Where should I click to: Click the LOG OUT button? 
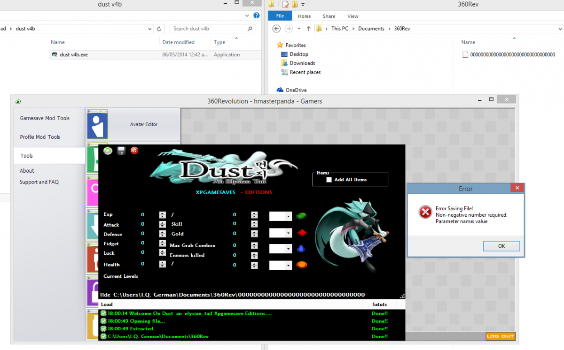click(500, 336)
